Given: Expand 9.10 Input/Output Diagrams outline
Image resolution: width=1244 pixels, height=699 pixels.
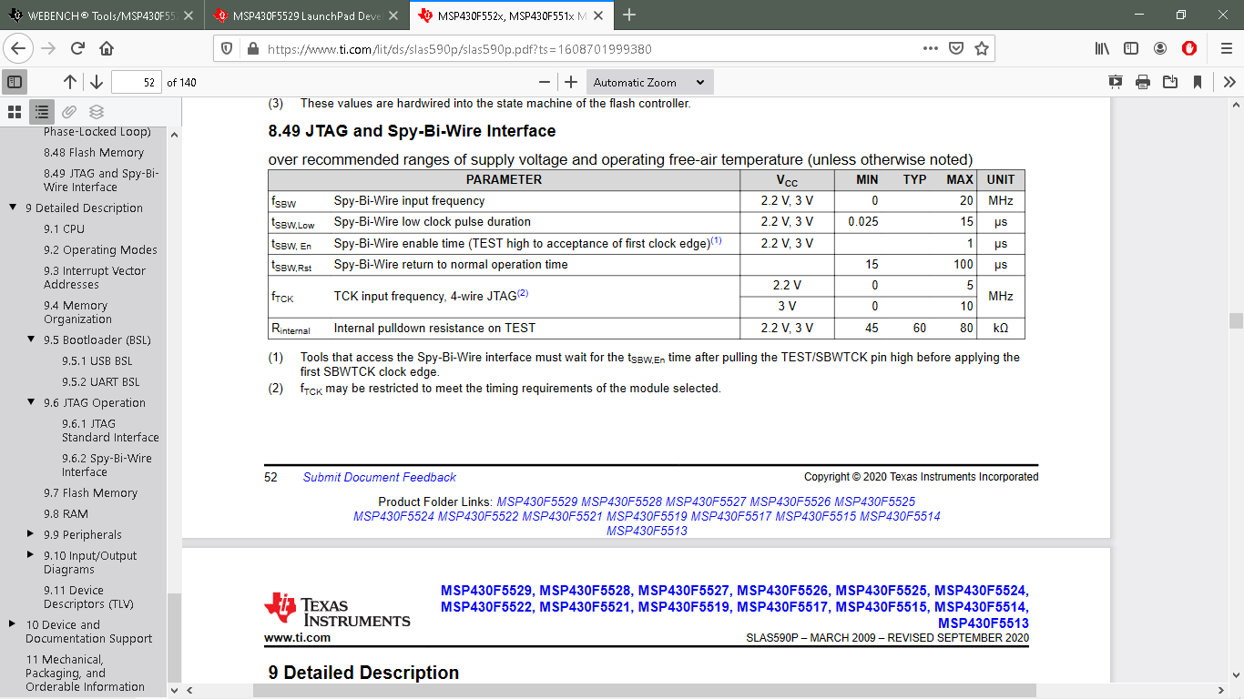Looking at the screenshot, I should [x=31, y=555].
